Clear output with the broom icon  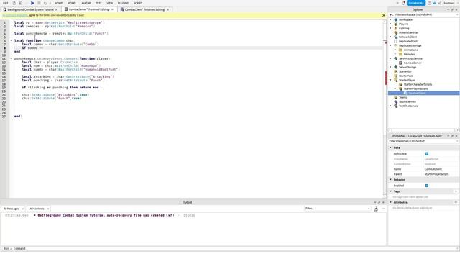376,209
